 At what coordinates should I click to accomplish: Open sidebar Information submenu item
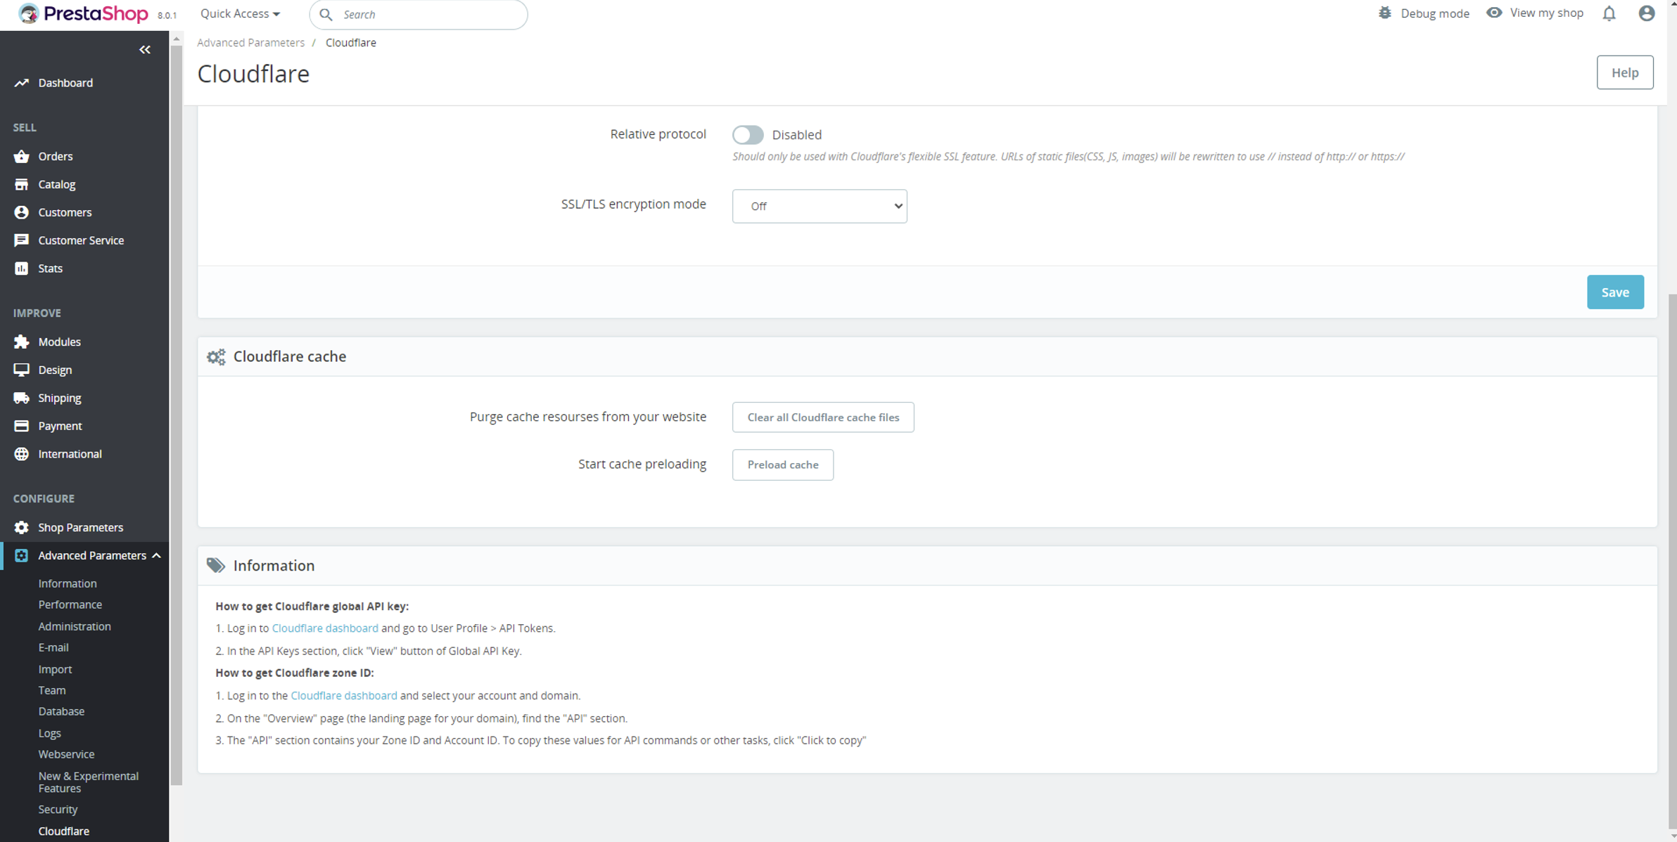click(68, 583)
